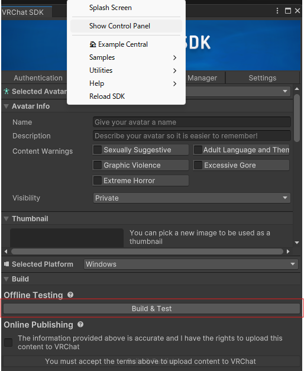Click the Online Publishing heading
This screenshot has height=371, width=304.
click(38, 325)
